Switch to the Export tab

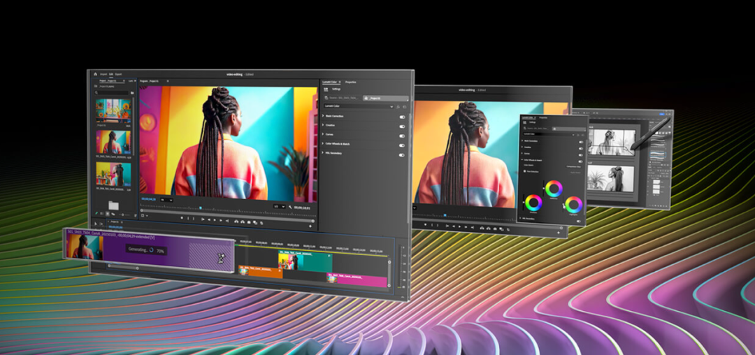118,74
